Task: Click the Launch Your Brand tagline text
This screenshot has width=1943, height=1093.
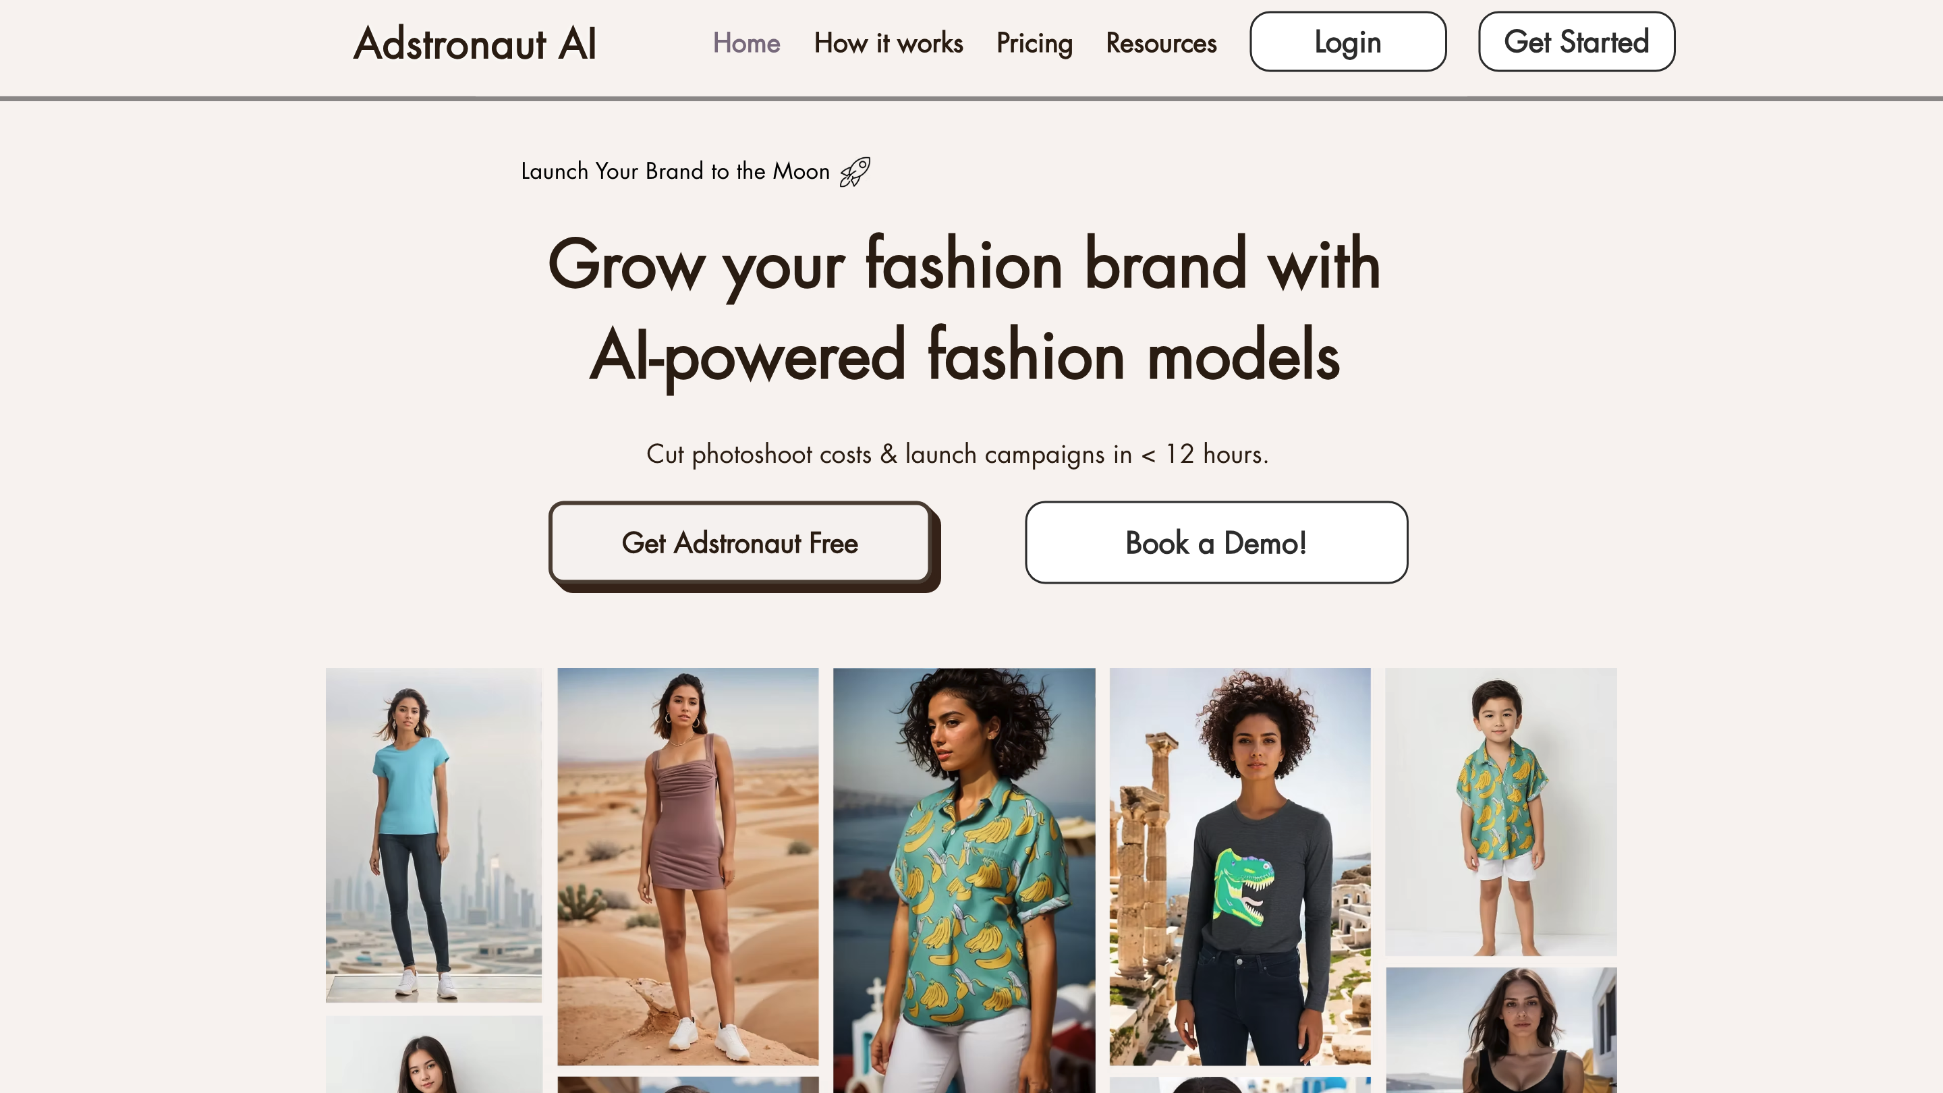Action: click(x=675, y=171)
